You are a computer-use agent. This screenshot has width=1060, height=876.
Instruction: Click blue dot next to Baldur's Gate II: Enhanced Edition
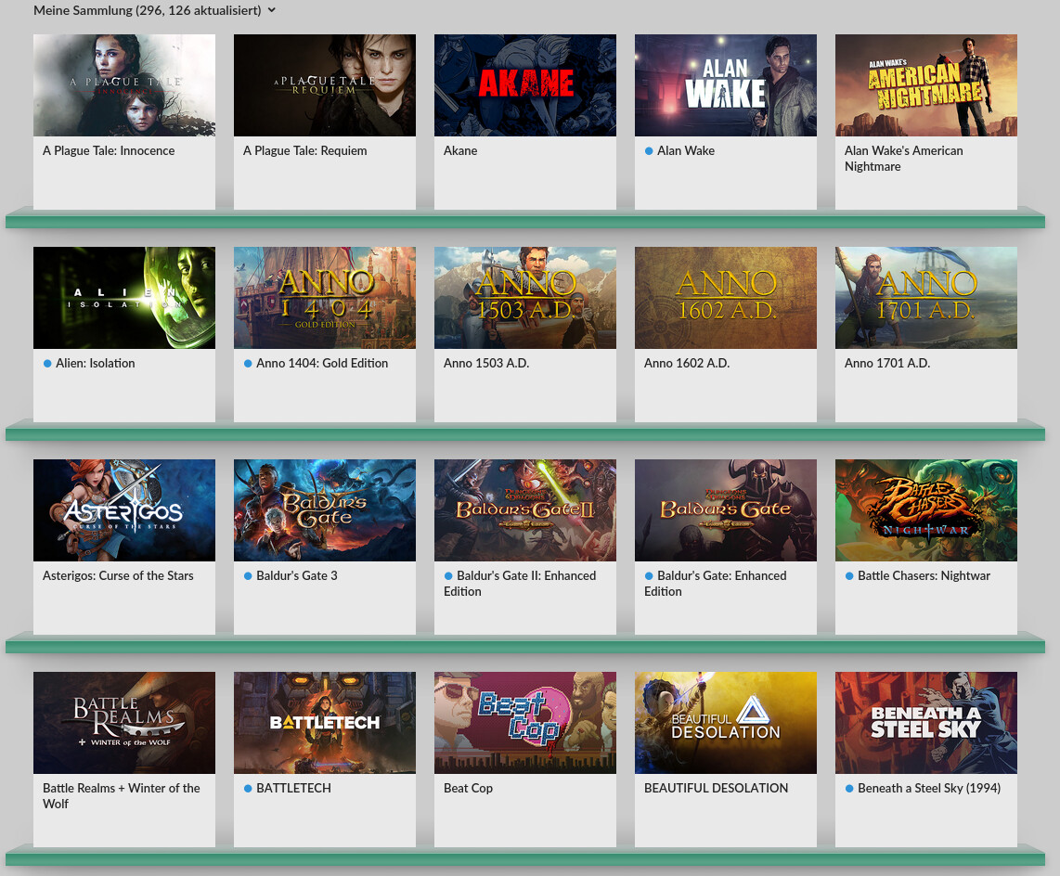[x=448, y=576]
